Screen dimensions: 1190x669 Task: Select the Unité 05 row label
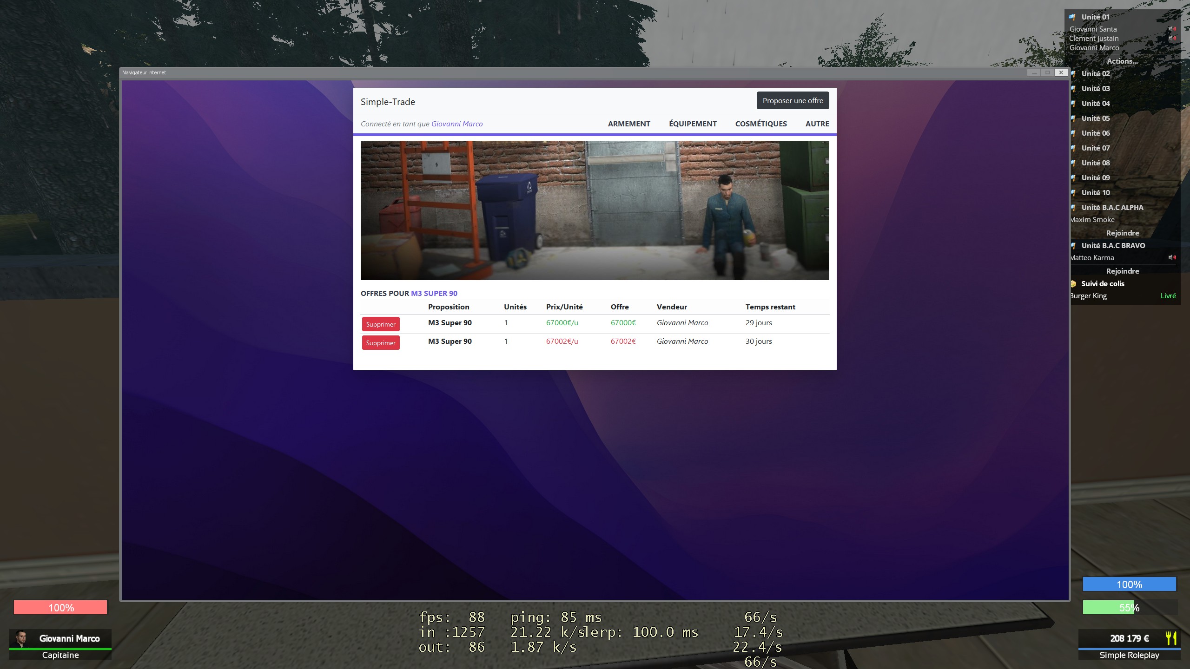1095,118
